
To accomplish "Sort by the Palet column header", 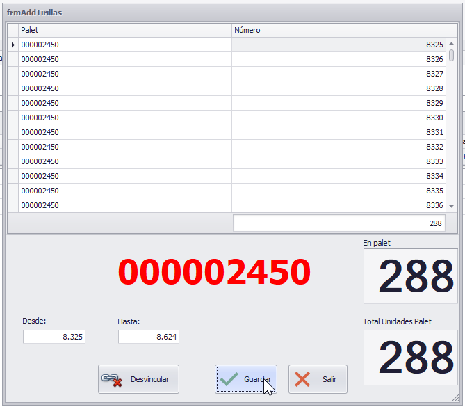I will 125,31.
